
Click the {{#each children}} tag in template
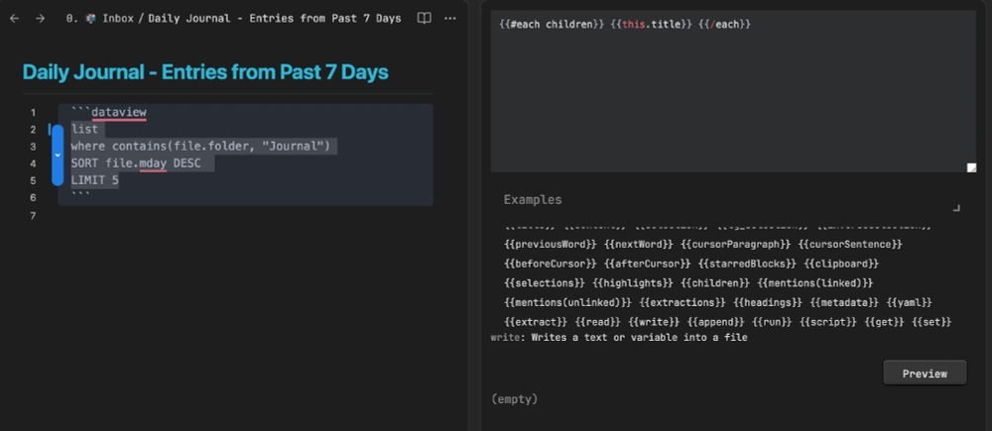(x=551, y=25)
